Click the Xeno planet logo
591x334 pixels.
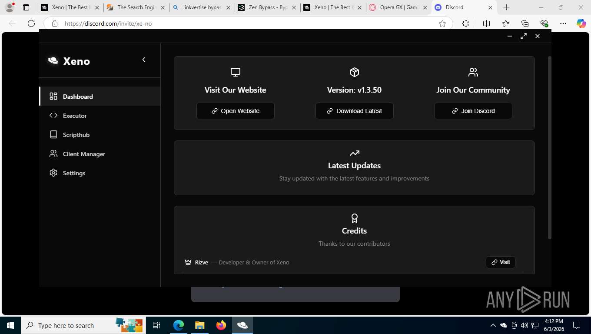click(x=53, y=60)
